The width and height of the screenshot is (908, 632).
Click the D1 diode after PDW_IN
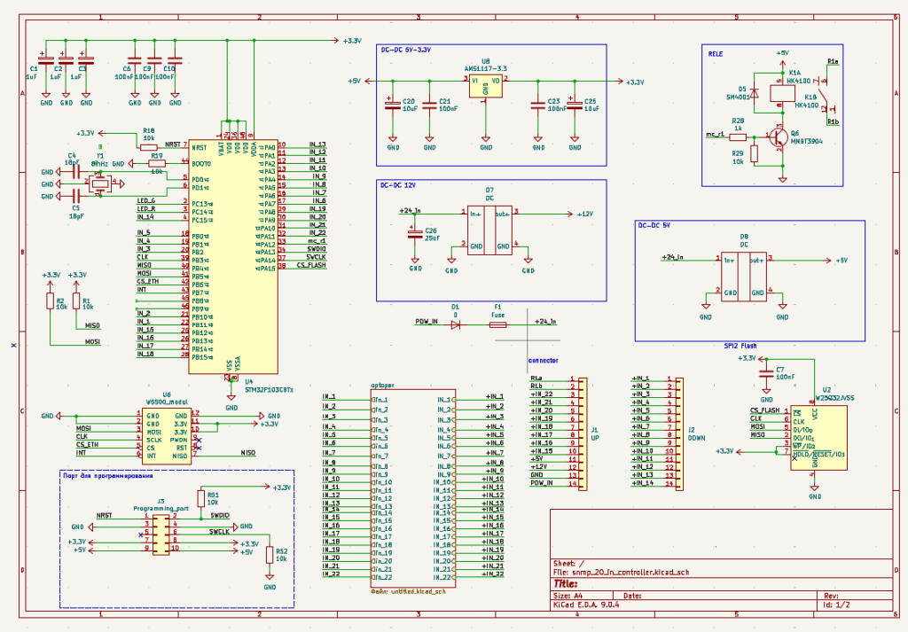(456, 325)
